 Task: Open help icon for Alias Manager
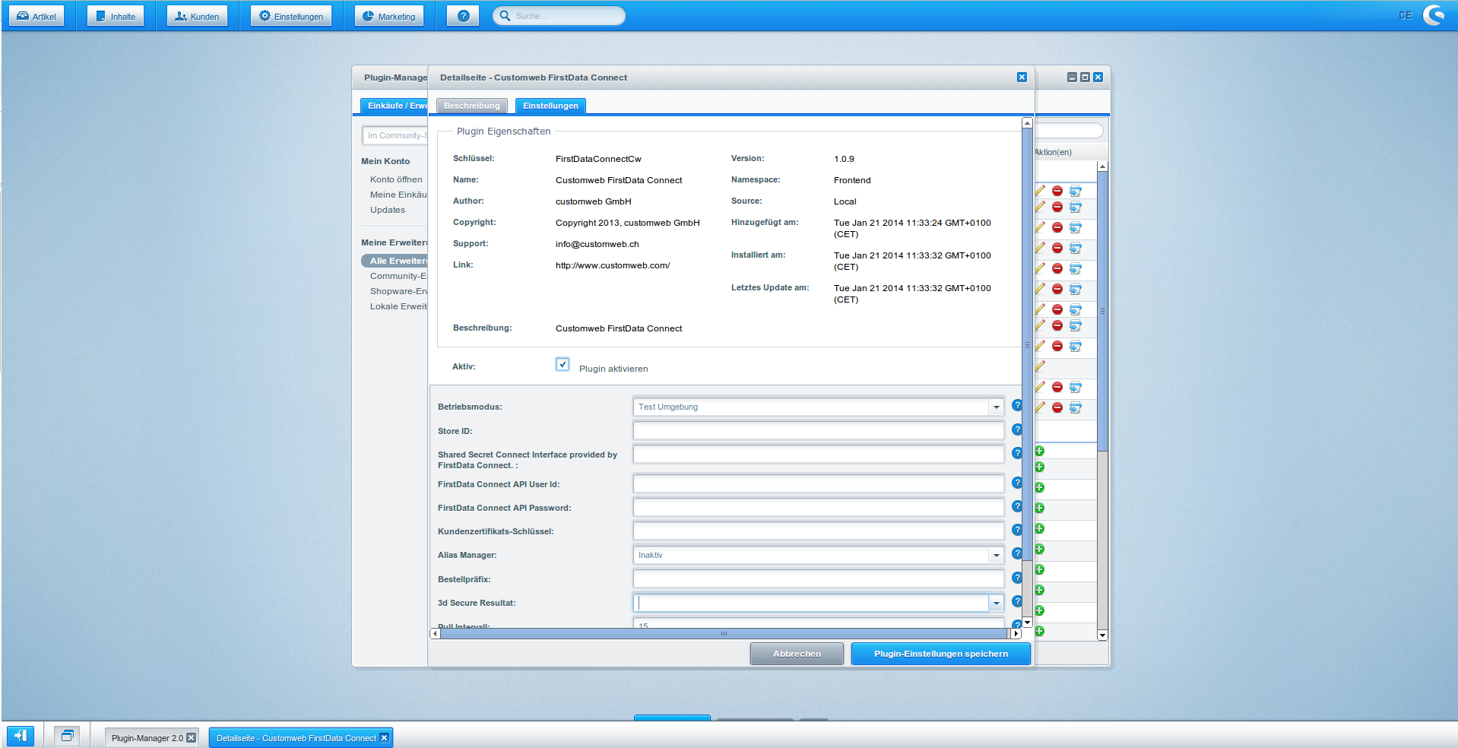click(x=1016, y=554)
